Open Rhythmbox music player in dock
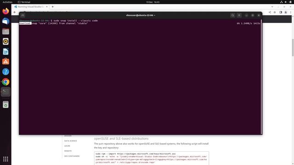The height and width of the screenshot is (165, 294). (x=6, y=42)
